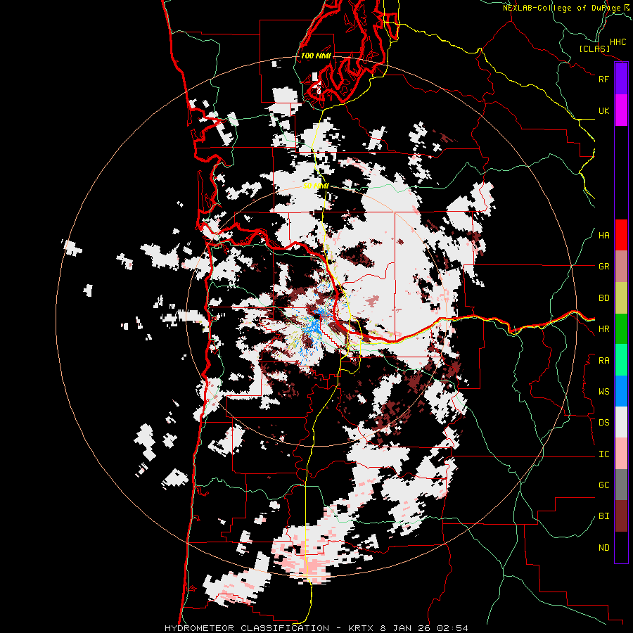
Task: Click the WS blue legend swatch
Action: click(x=621, y=391)
